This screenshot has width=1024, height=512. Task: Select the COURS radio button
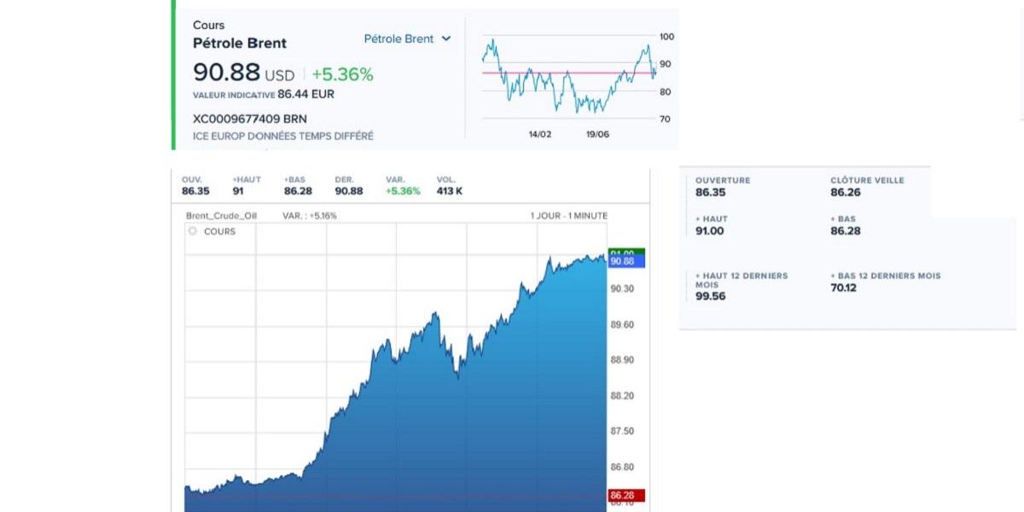193,231
